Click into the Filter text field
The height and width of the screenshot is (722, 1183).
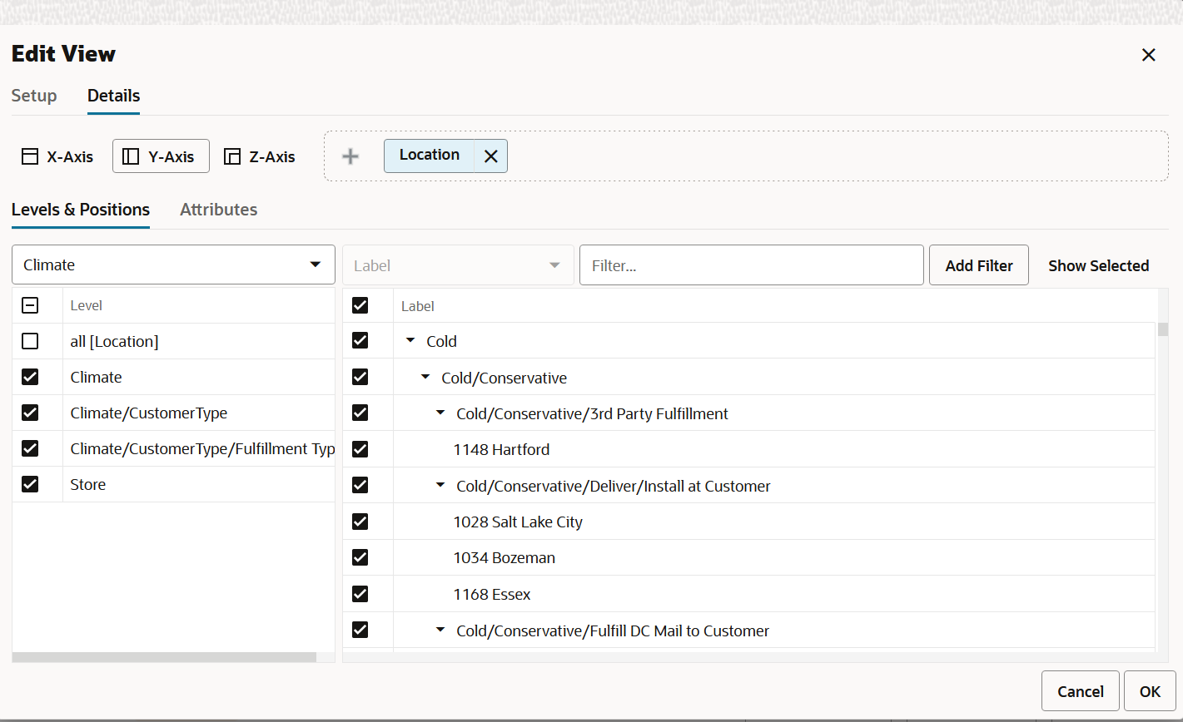(x=752, y=265)
